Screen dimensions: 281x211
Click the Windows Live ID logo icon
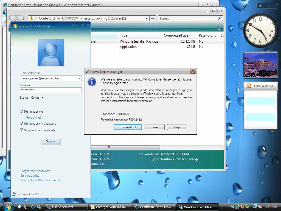tap(14, 194)
